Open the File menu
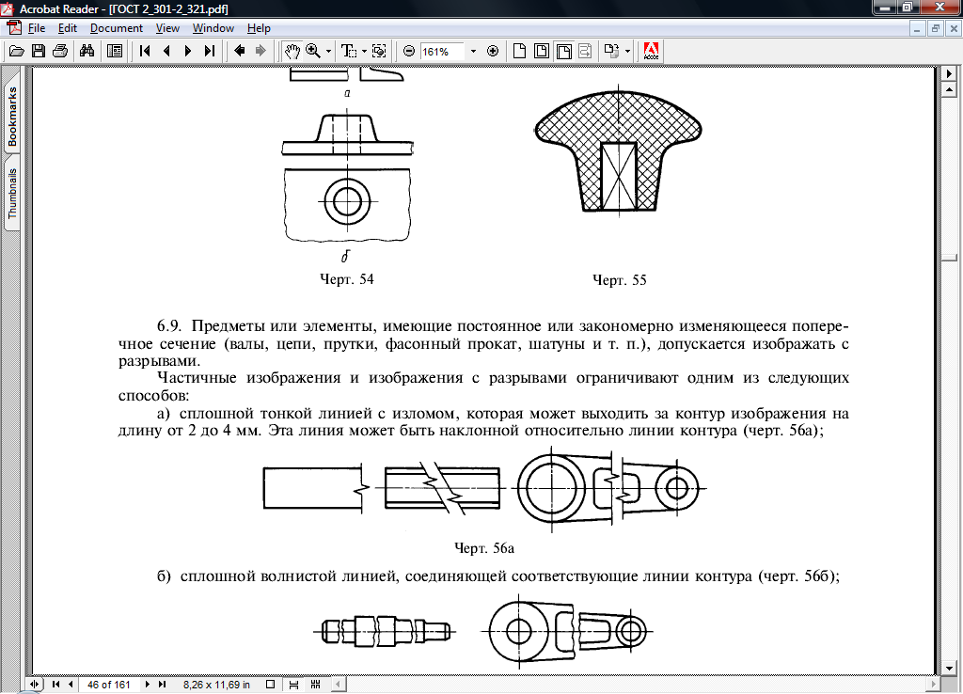Image resolution: width=963 pixels, height=694 pixels. 37,28
